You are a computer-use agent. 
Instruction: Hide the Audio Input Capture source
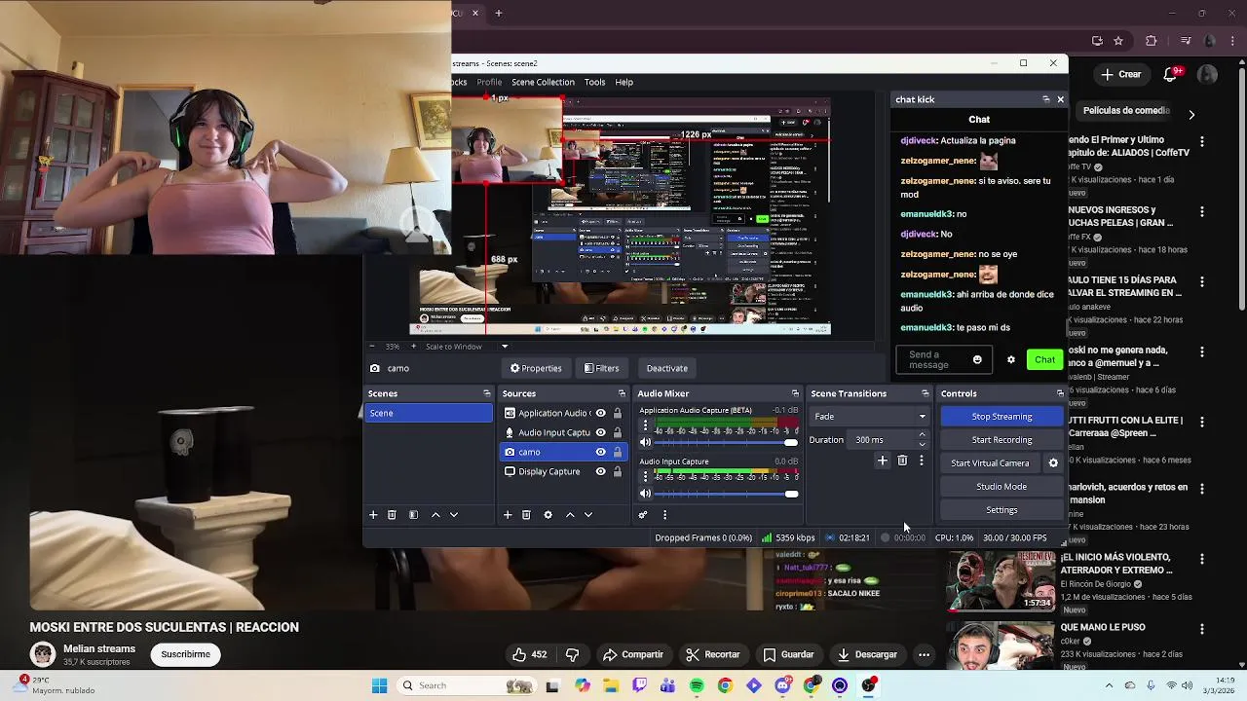(601, 432)
